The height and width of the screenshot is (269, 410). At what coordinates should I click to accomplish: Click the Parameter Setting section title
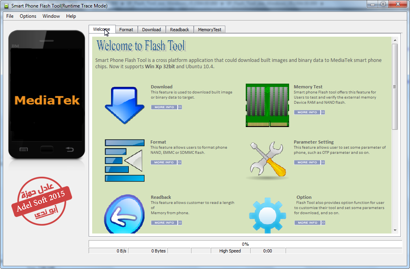pos(314,142)
